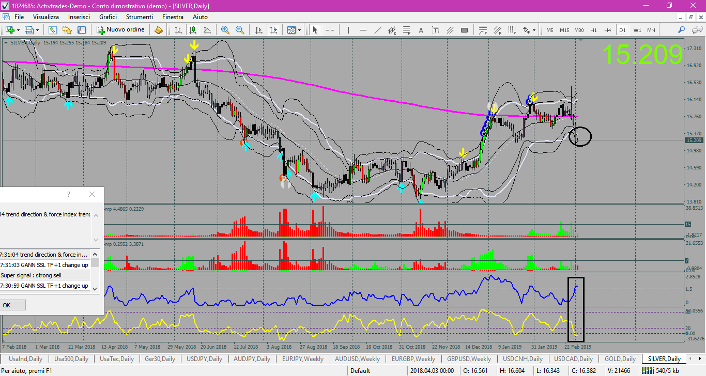Image resolution: width=706 pixels, height=376 pixels.
Task: Select the Fibonacci fan tool
Action: [x=497, y=30]
